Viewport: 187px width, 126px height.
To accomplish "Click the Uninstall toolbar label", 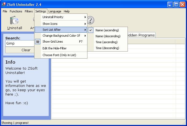I will click(15, 28).
